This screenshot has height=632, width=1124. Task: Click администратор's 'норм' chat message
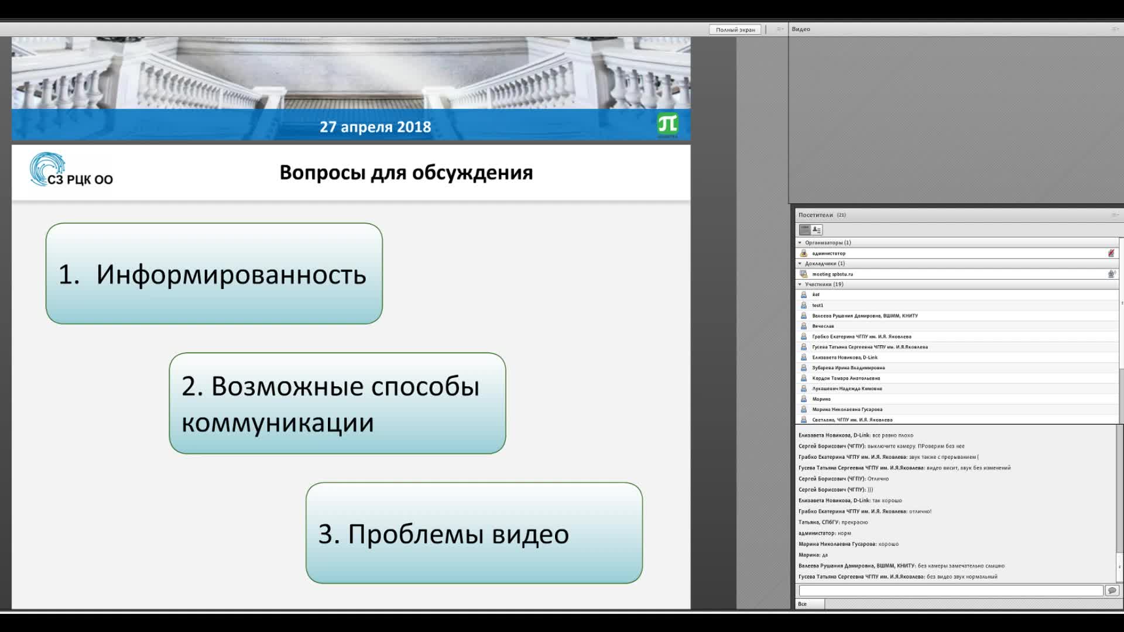pyautogui.click(x=844, y=533)
